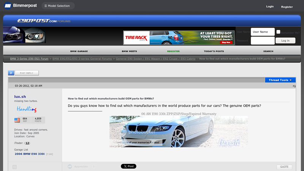The image size is (304, 171).
Task: Open the Tire Rack banner ad
Action: point(179,38)
